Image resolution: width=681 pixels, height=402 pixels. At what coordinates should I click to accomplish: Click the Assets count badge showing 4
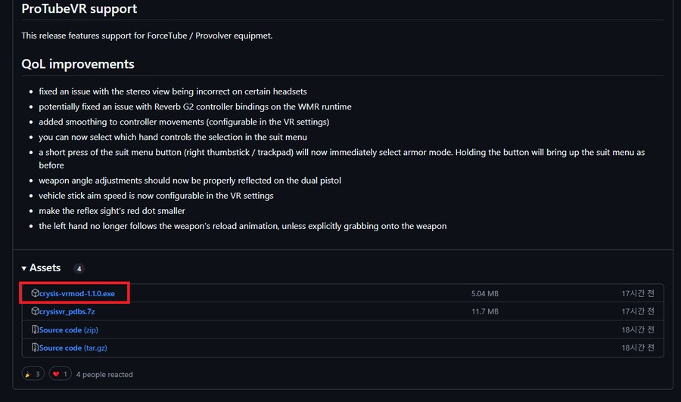(x=79, y=269)
